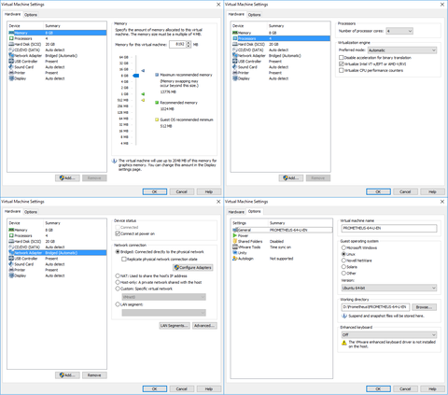
Task: Click Remove button in Network Adapter window
Action: tap(94, 375)
